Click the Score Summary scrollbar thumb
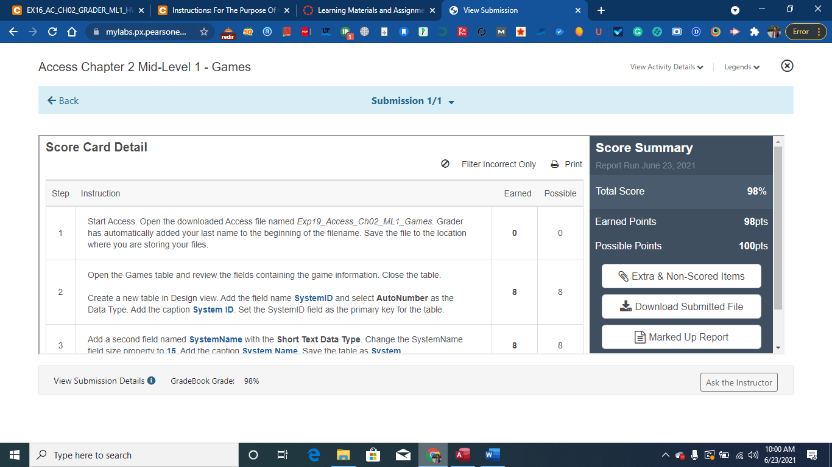The image size is (832, 467). [777, 228]
